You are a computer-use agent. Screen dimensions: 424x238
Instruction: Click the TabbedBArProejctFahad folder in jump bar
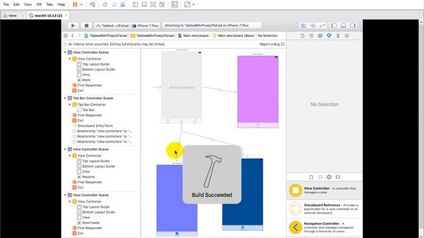pyautogui.click(x=152, y=36)
